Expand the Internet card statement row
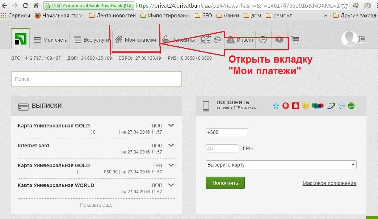 pos(171,146)
